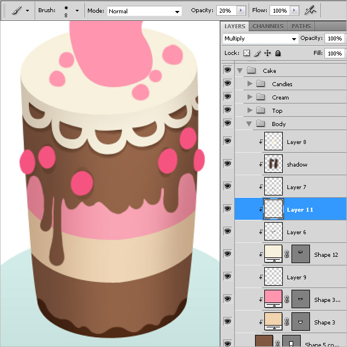Click Shape 12 cream color fill thumbnail
The height and width of the screenshot is (347, 347).
click(x=274, y=254)
